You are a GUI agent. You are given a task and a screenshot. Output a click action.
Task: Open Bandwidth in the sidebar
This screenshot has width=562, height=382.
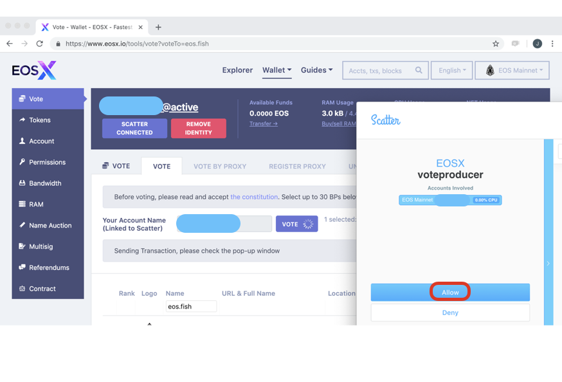48,183
